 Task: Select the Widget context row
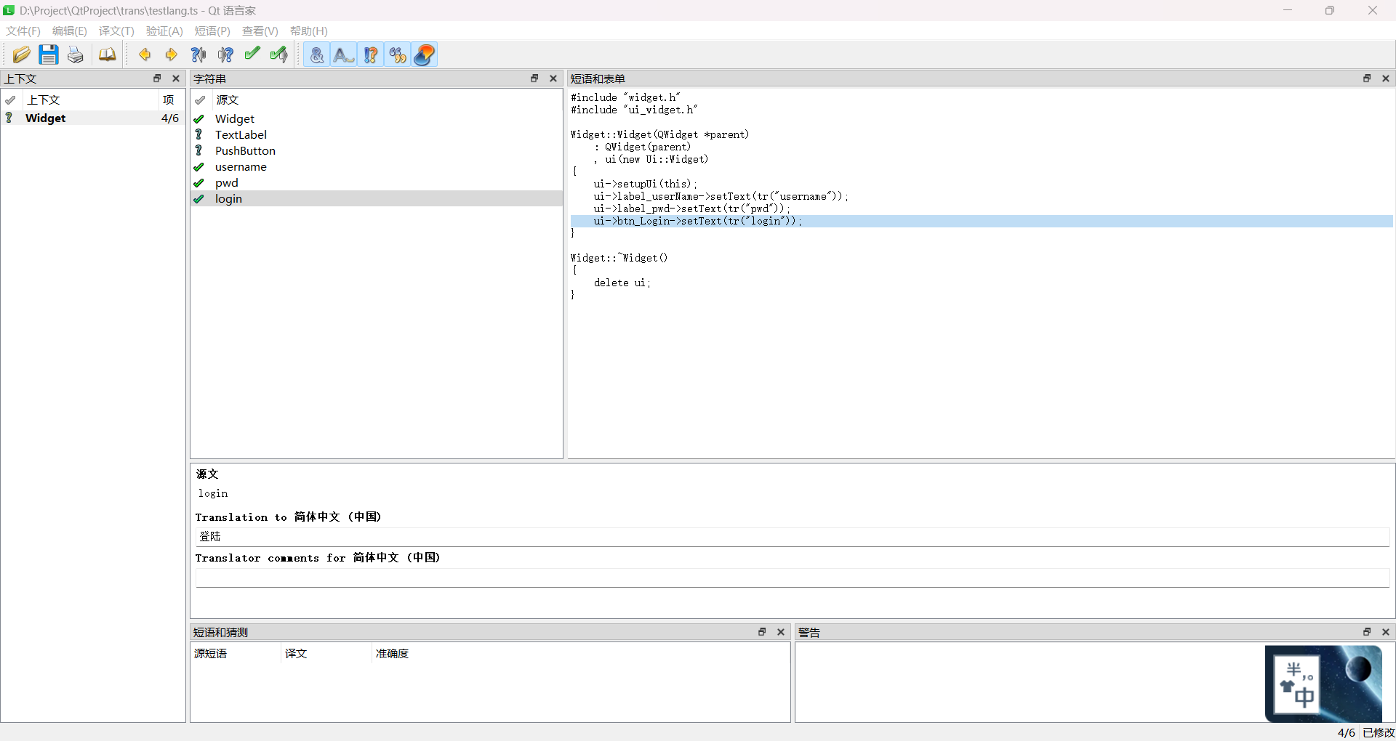tap(93, 118)
